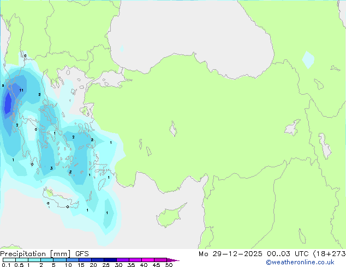Click the 1–2 mm legend swatch
This screenshot has width=346, height=267.
click(34, 260)
